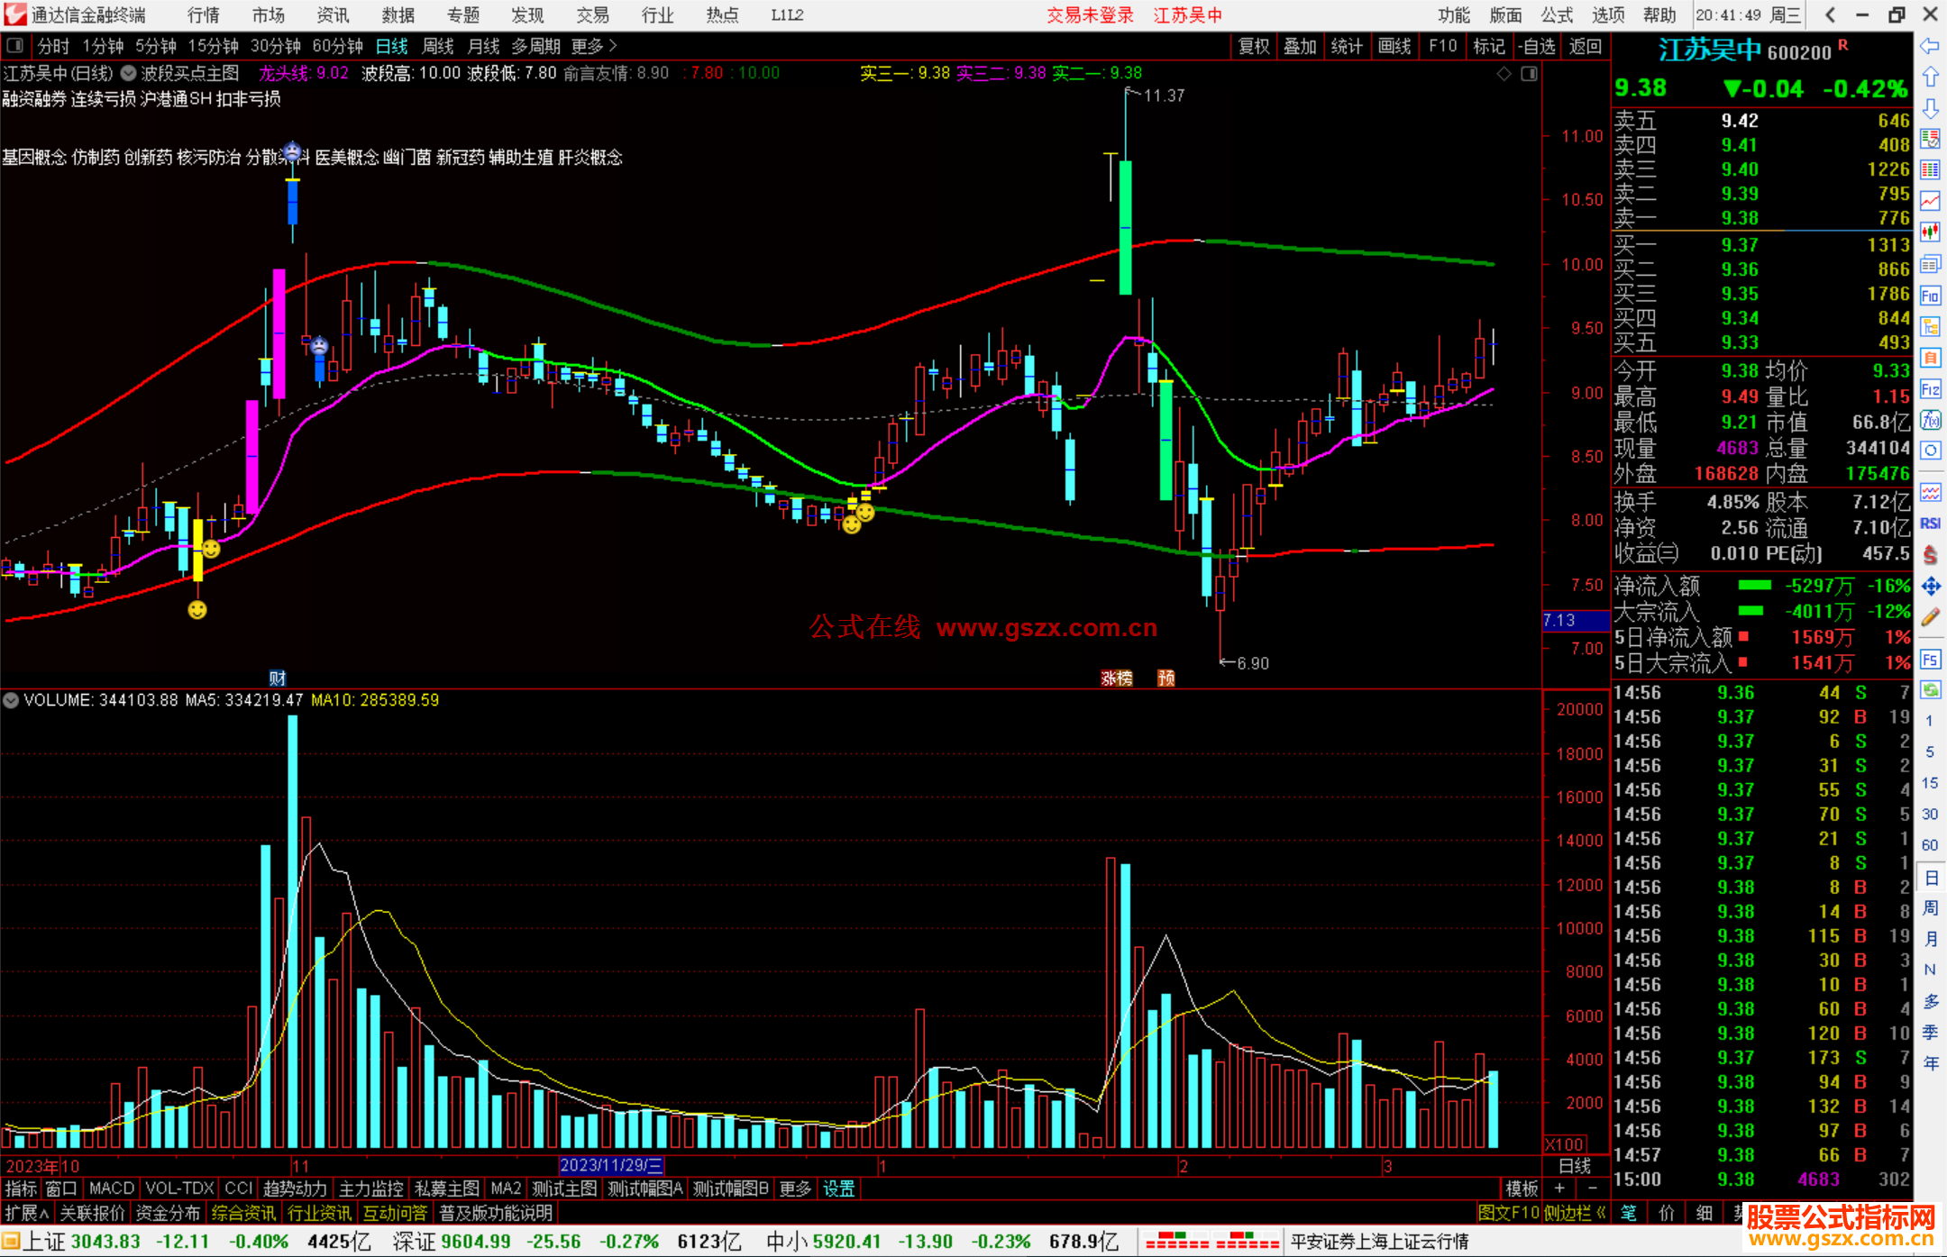Select the 周线 weekly period tab

click(x=438, y=46)
